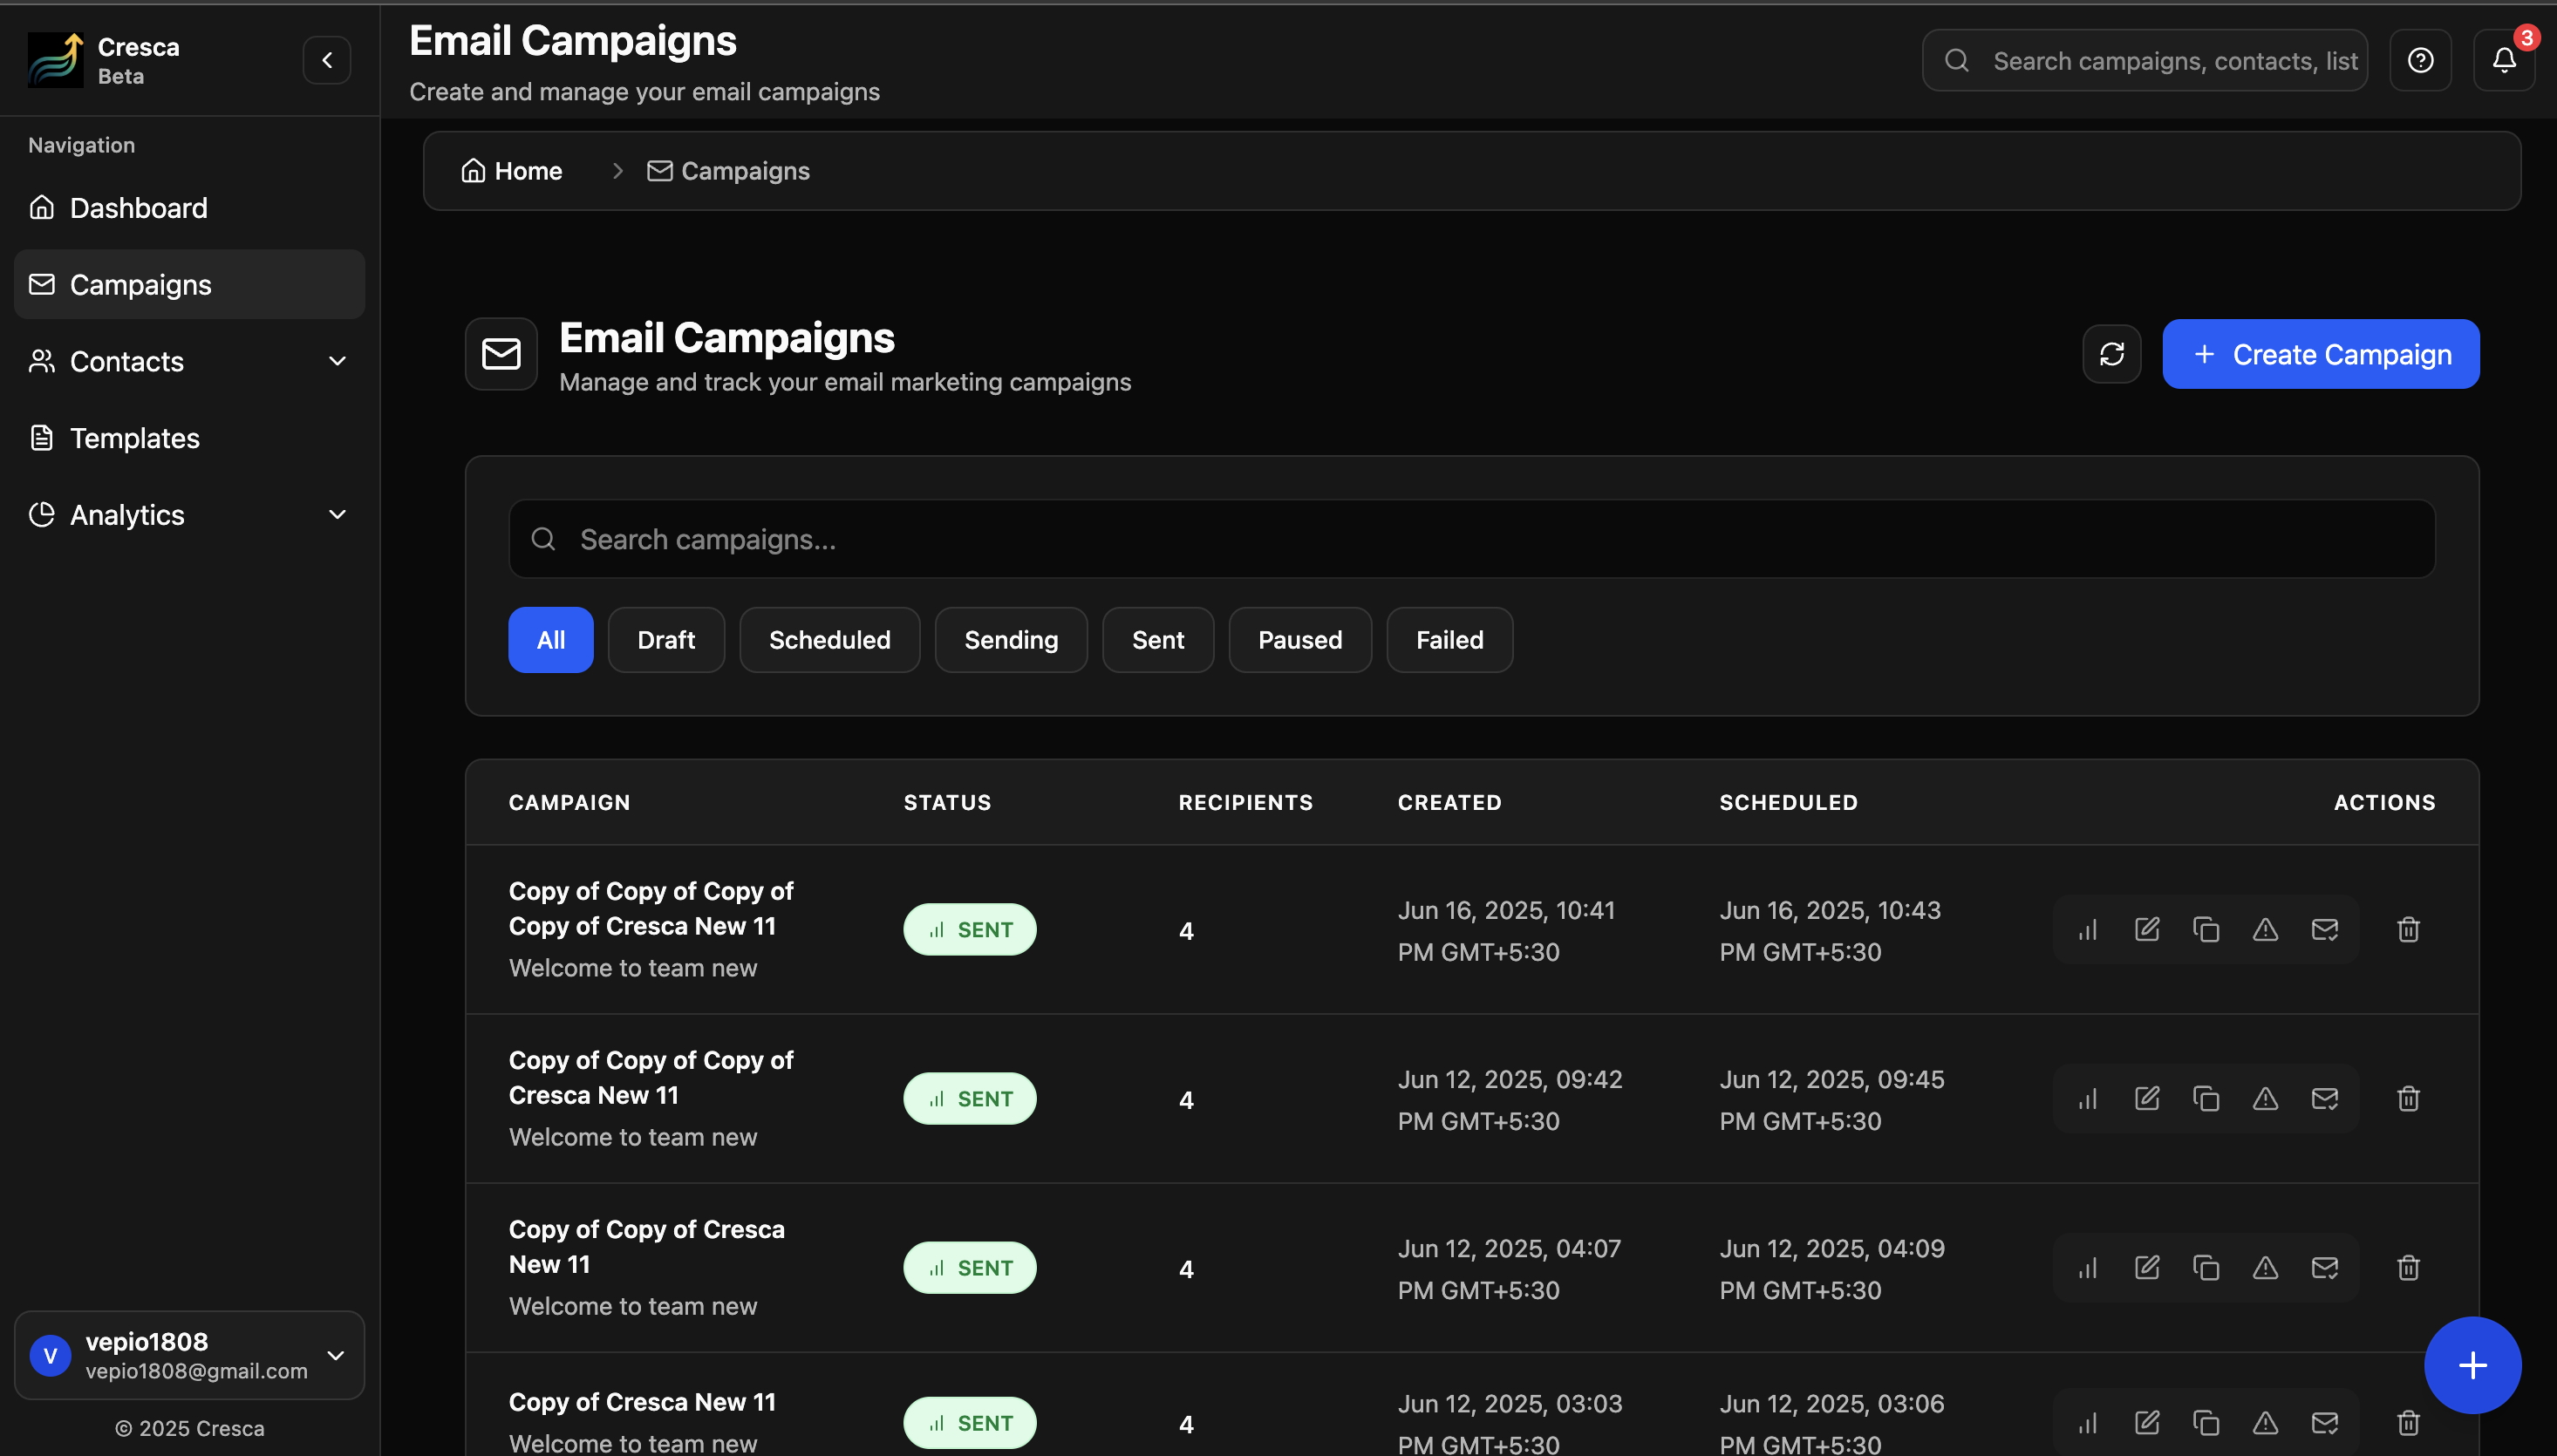The height and width of the screenshot is (1456, 2557).
Task: Click envelope action on Jun 16 campaign
Action: pos(2324,930)
